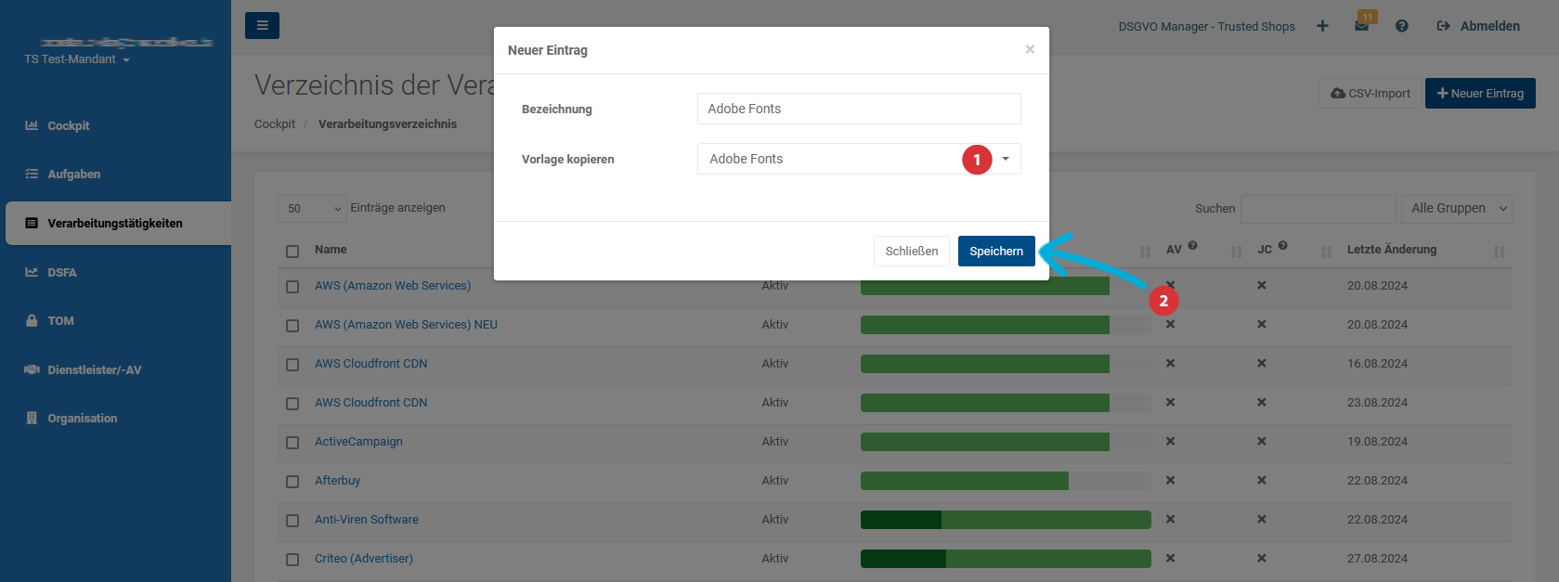Check the Criteo (Advertiser) row checkbox
This screenshot has height=582, width=1559.
point(292,560)
